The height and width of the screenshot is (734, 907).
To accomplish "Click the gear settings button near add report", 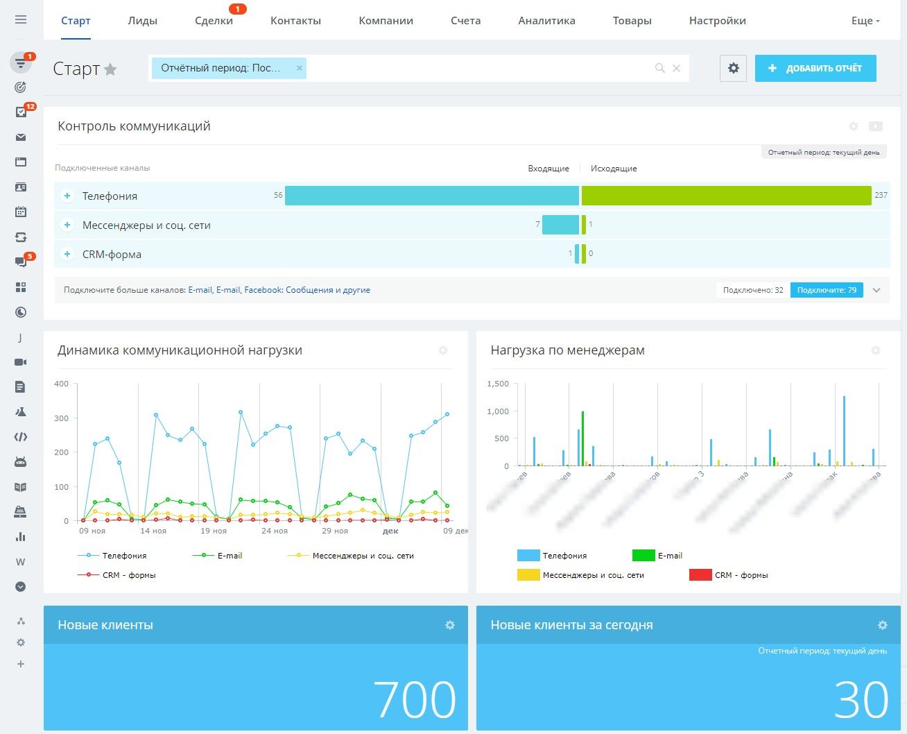I will [x=733, y=68].
